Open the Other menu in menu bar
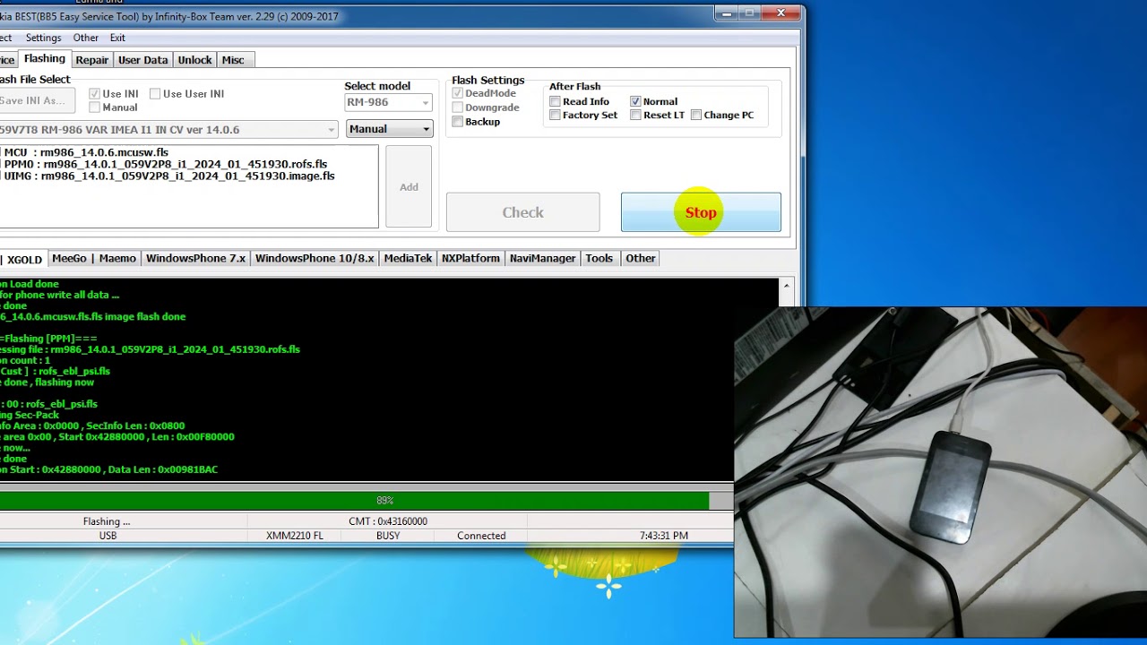1147x645 pixels. [x=86, y=38]
